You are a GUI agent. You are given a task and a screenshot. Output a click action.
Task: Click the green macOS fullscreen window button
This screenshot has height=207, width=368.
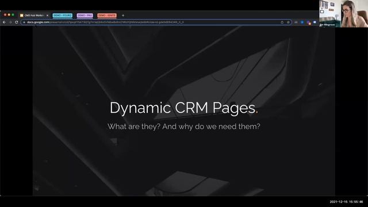13,15
